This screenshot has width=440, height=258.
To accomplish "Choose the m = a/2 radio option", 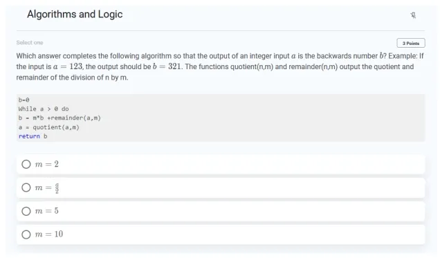I will tap(26, 187).
